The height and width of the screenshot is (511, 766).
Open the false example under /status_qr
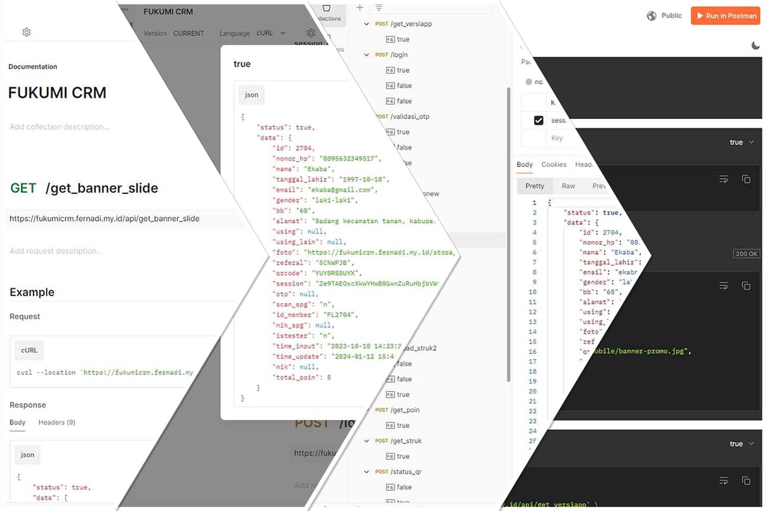click(x=399, y=487)
